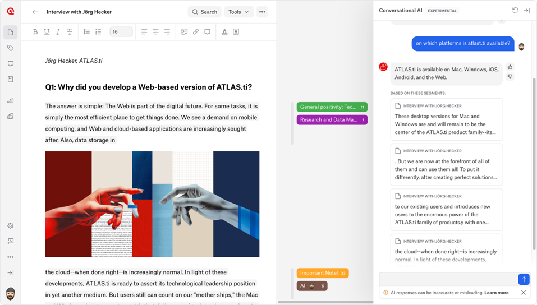Add a comment using toolbar icon
537x305 pixels.
207,32
